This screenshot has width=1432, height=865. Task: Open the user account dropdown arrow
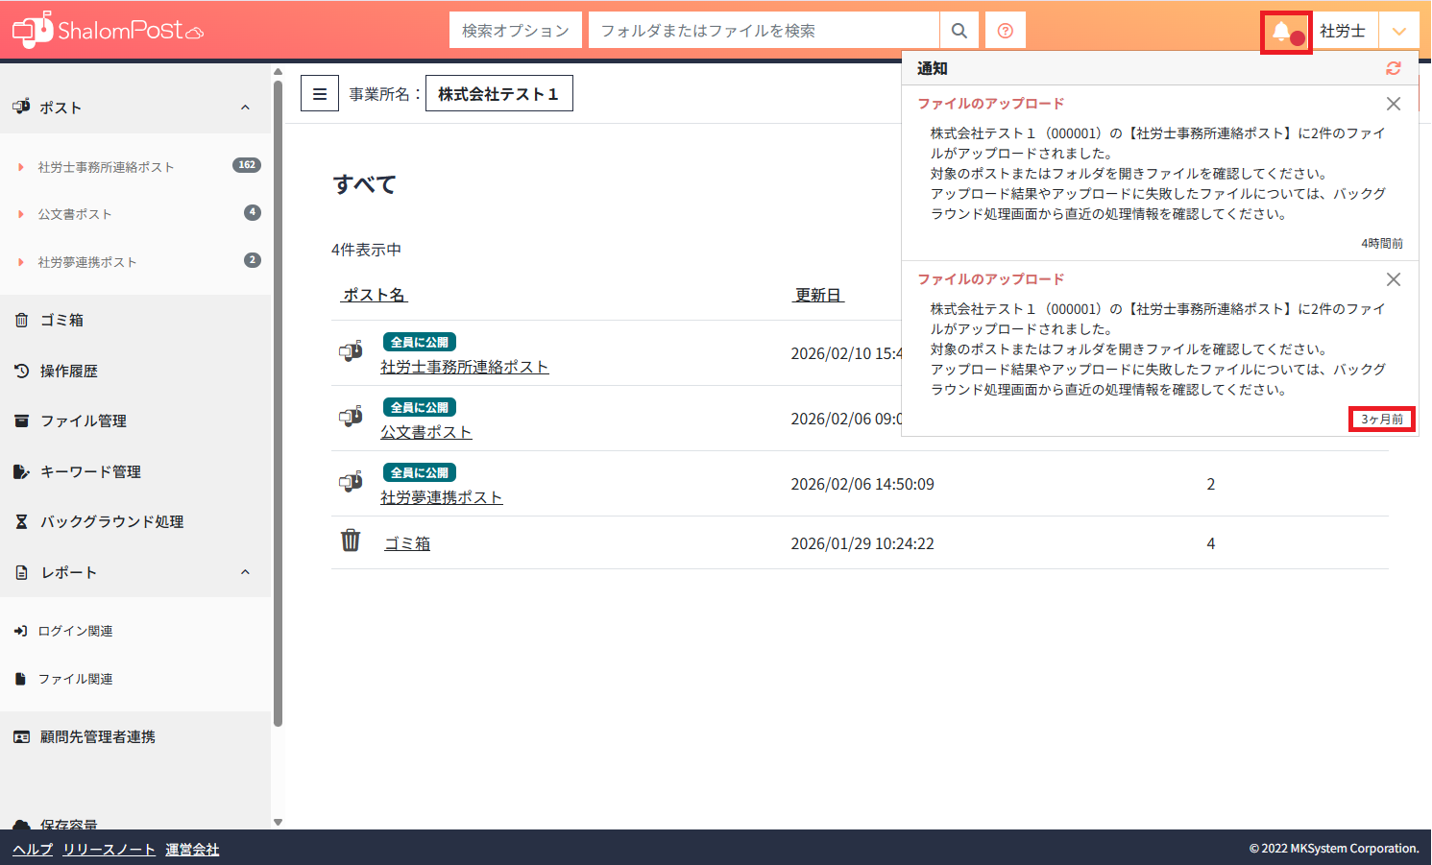click(1399, 32)
